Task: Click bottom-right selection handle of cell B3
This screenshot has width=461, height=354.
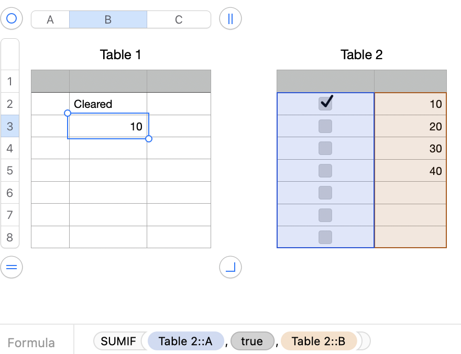Action: (149, 139)
